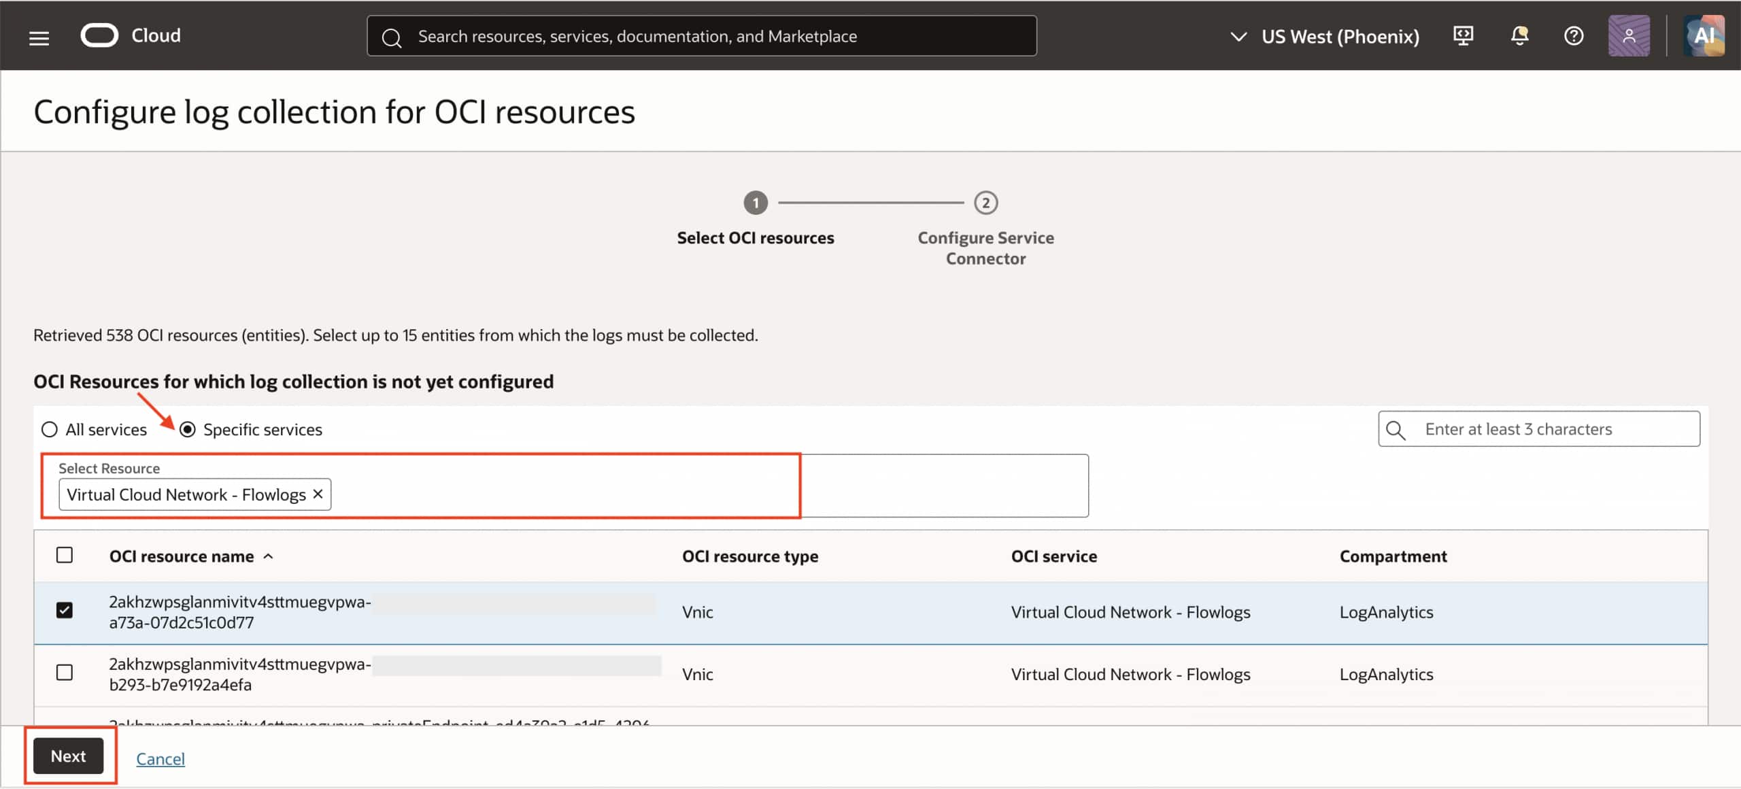Open the help question mark icon
This screenshot has width=1741, height=789.
point(1574,35)
